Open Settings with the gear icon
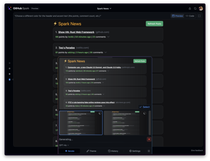This screenshot has width=210, height=161. coord(134,151)
